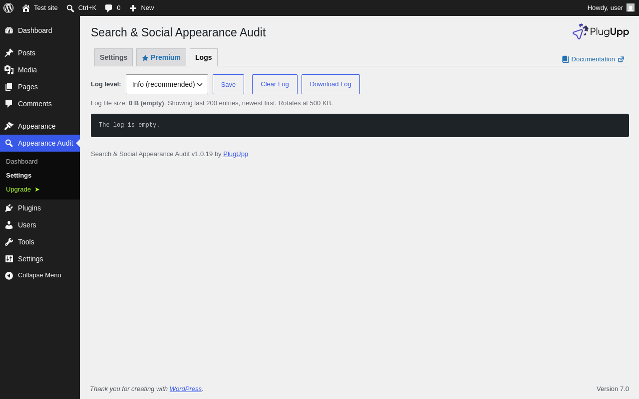The width and height of the screenshot is (639, 399).
Task: Click the plus icon beside New
Action: click(133, 8)
